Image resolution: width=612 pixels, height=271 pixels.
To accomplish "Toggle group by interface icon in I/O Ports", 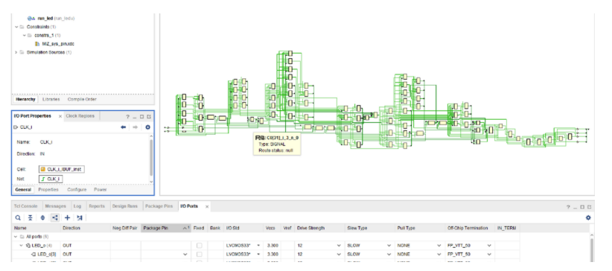I will tap(54, 218).
